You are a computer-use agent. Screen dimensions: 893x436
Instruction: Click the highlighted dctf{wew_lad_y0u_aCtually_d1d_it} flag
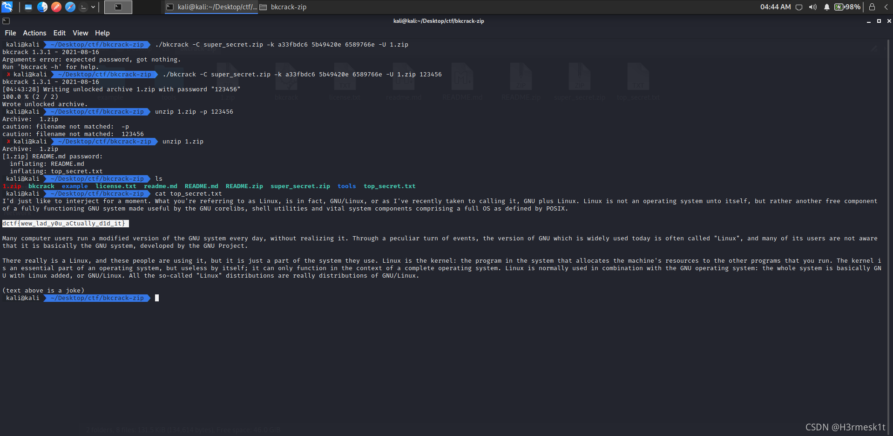point(65,224)
